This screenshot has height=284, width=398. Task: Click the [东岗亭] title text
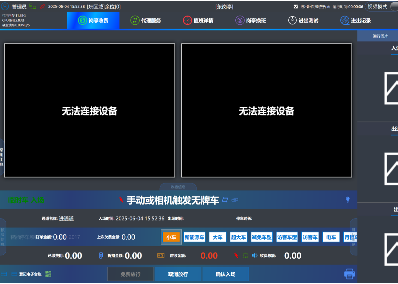pos(224,7)
